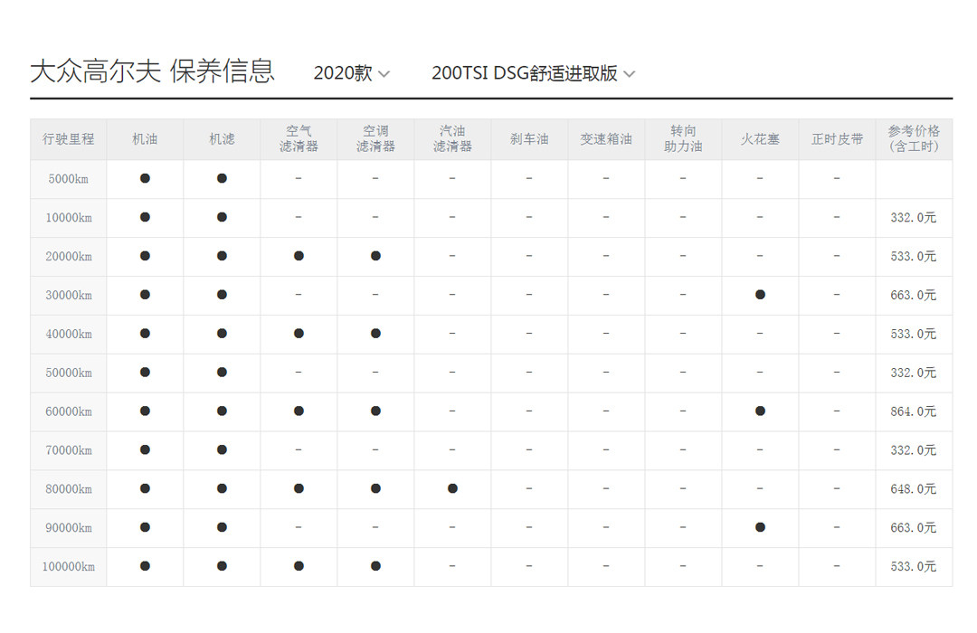Click the 参考价格 (含工时) column header
This screenshot has width=977, height=633.
[914, 138]
